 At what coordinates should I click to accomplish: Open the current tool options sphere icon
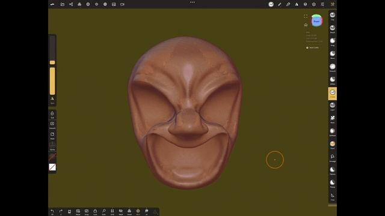pyautogui.click(x=271, y=4)
